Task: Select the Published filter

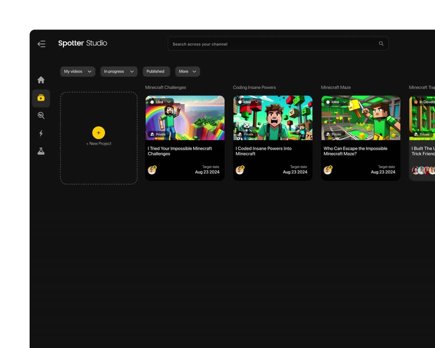Action: [156, 72]
